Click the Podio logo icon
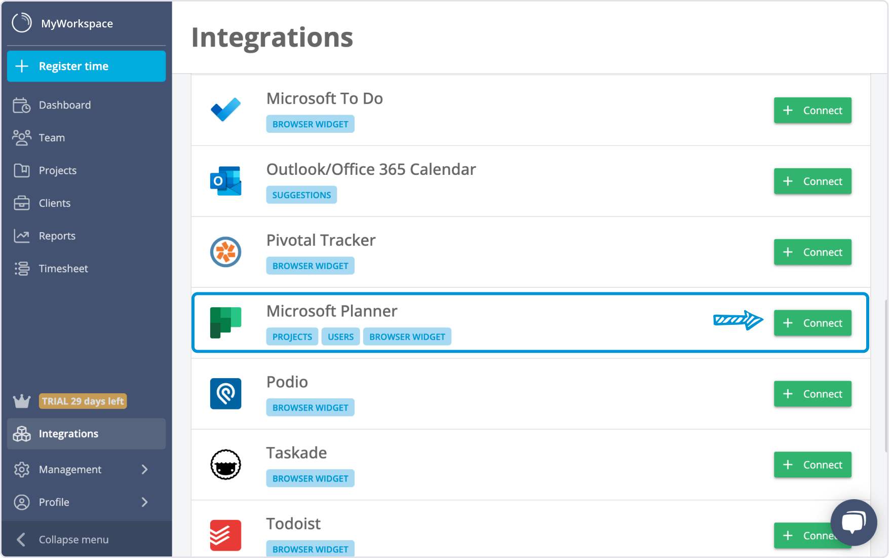This screenshot has width=889, height=558. click(225, 394)
